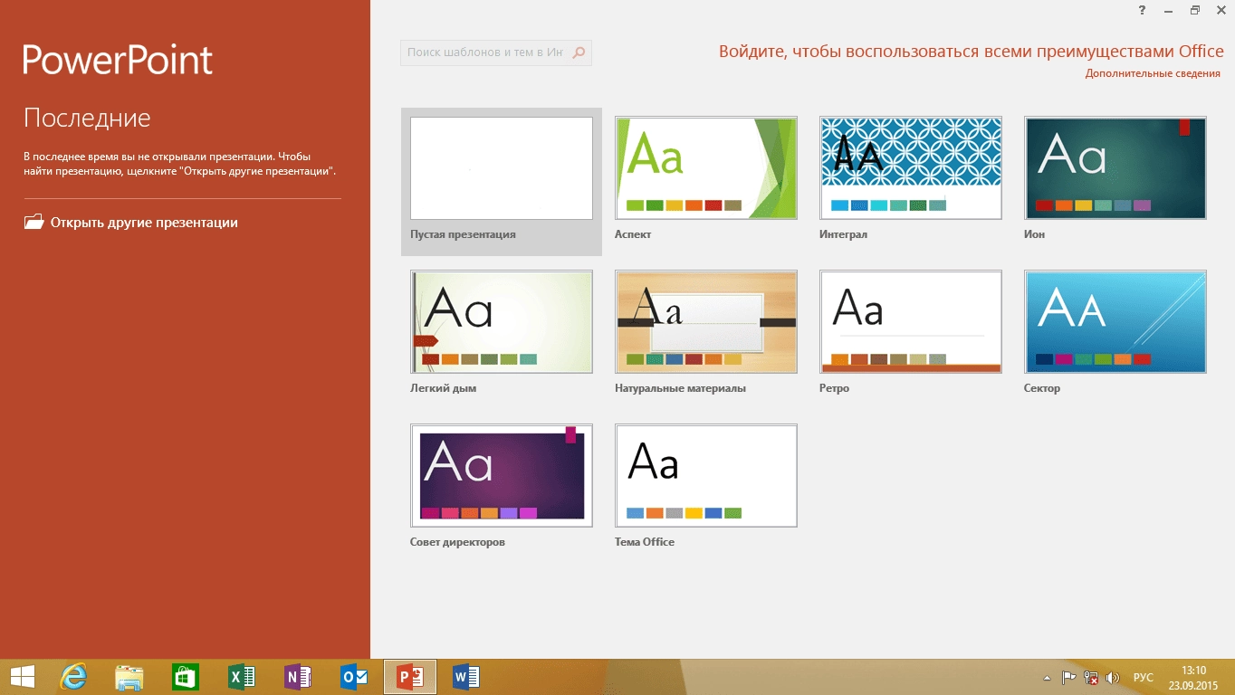Click the Открыть другие презентации link
The width and height of the screenshot is (1235, 695).
(x=144, y=222)
